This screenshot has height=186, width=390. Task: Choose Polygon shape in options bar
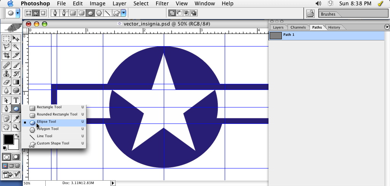click(99, 13)
